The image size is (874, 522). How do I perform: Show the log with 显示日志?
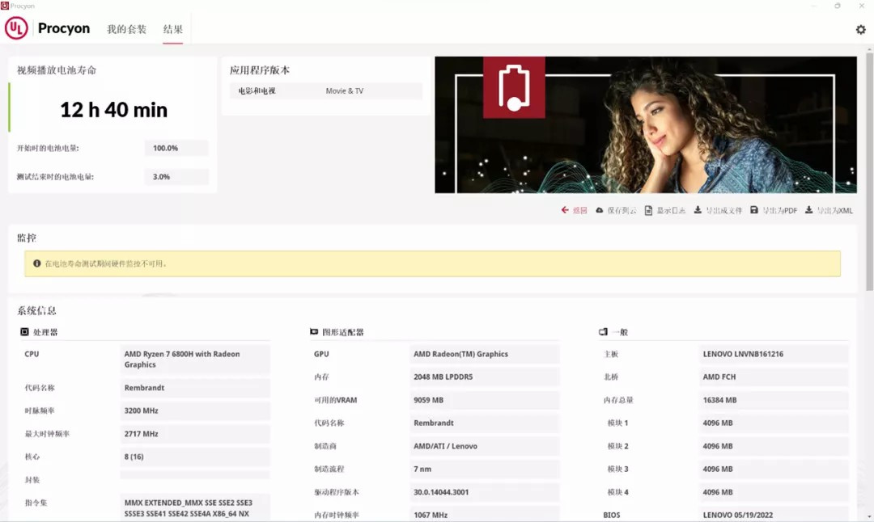click(x=665, y=210)
